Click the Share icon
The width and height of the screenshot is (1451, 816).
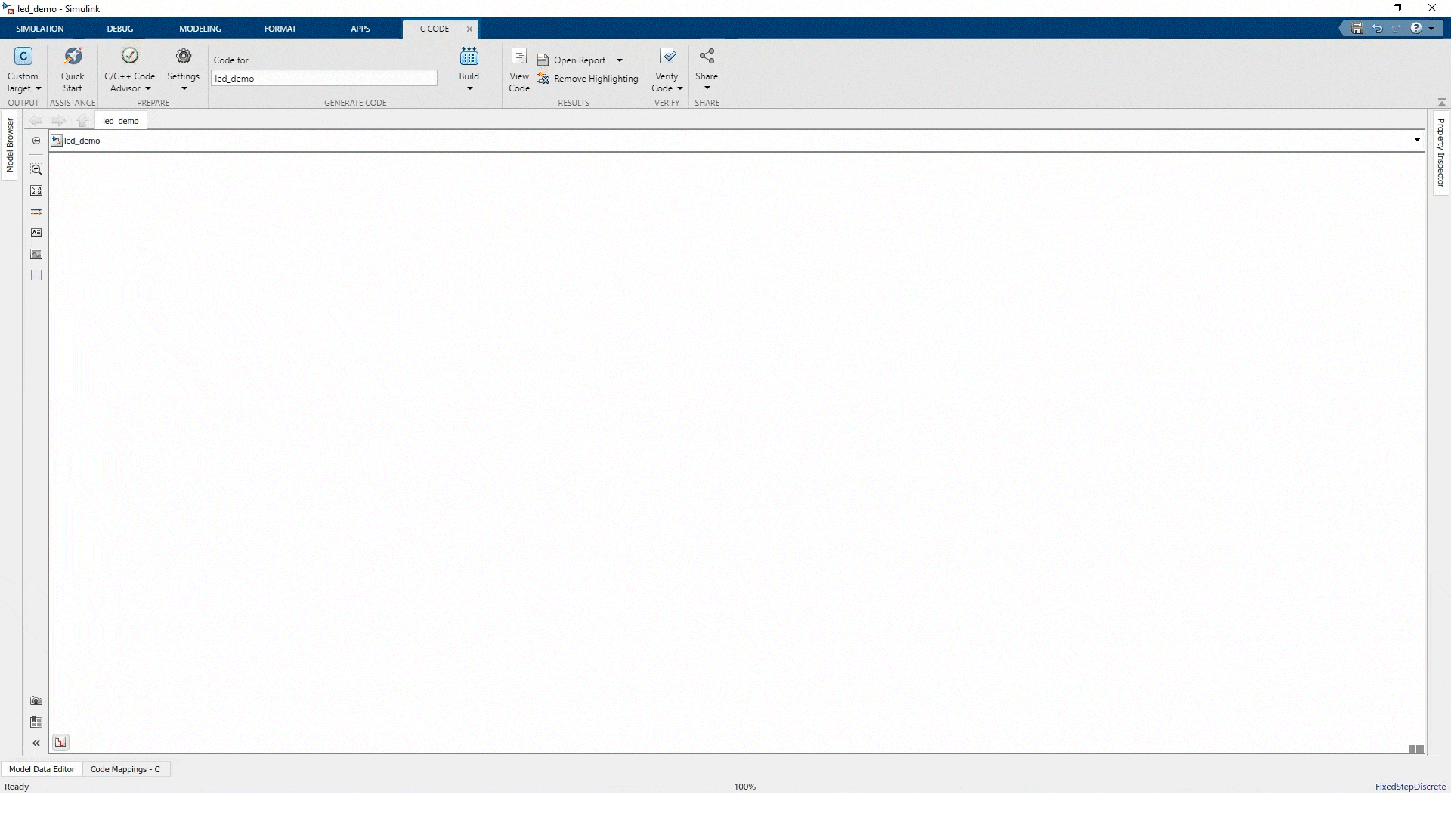707,57
